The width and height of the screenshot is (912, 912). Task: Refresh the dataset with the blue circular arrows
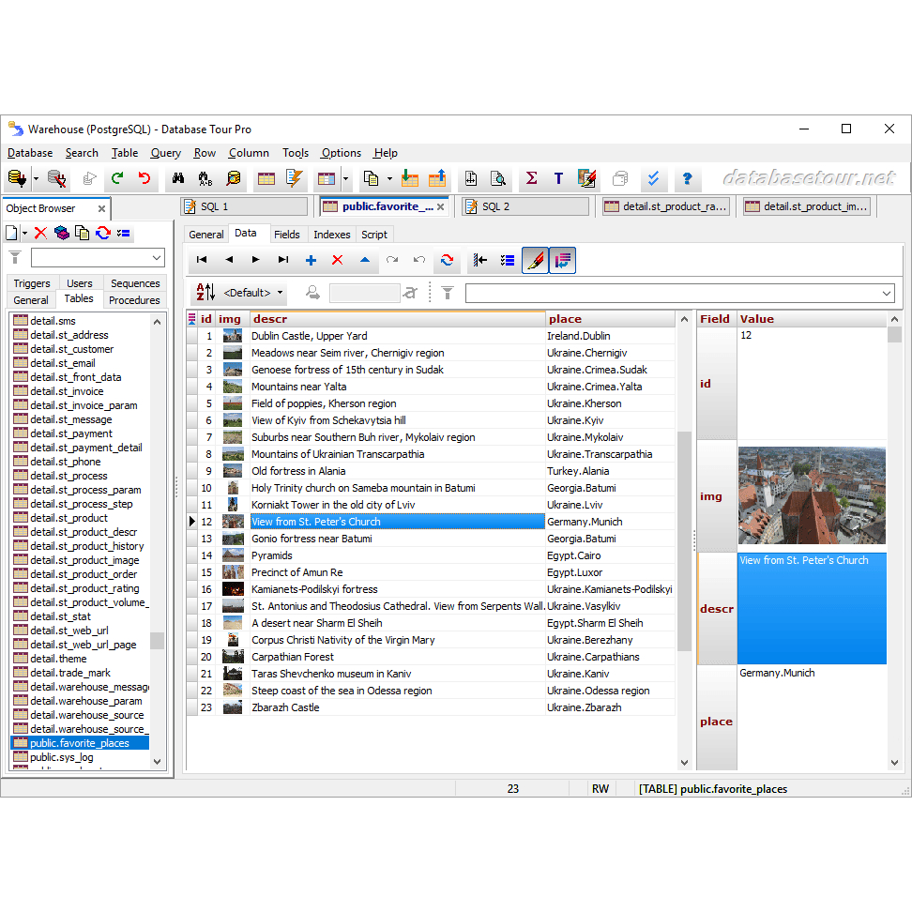pyautogui.click(x=446, y=260)
